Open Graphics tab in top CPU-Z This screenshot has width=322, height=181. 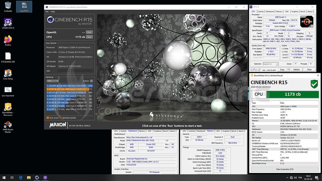tap(295, 12)
